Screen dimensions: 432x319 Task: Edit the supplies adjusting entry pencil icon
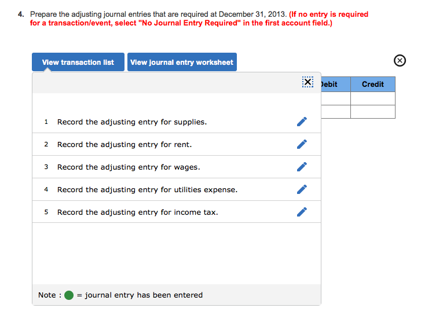pyautogui.click(x=302, y=122)
